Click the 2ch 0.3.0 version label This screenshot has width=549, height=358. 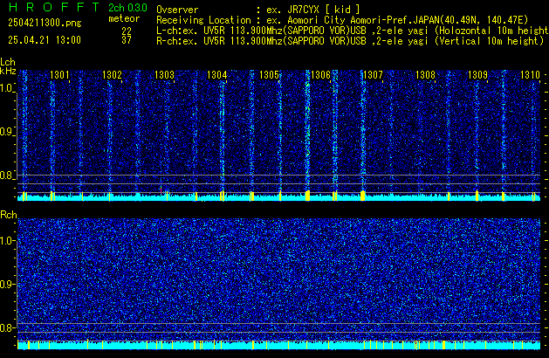(127, 8)
